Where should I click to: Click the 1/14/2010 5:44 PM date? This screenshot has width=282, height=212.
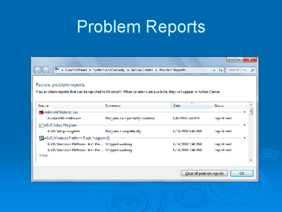click(x=187, y=132)
